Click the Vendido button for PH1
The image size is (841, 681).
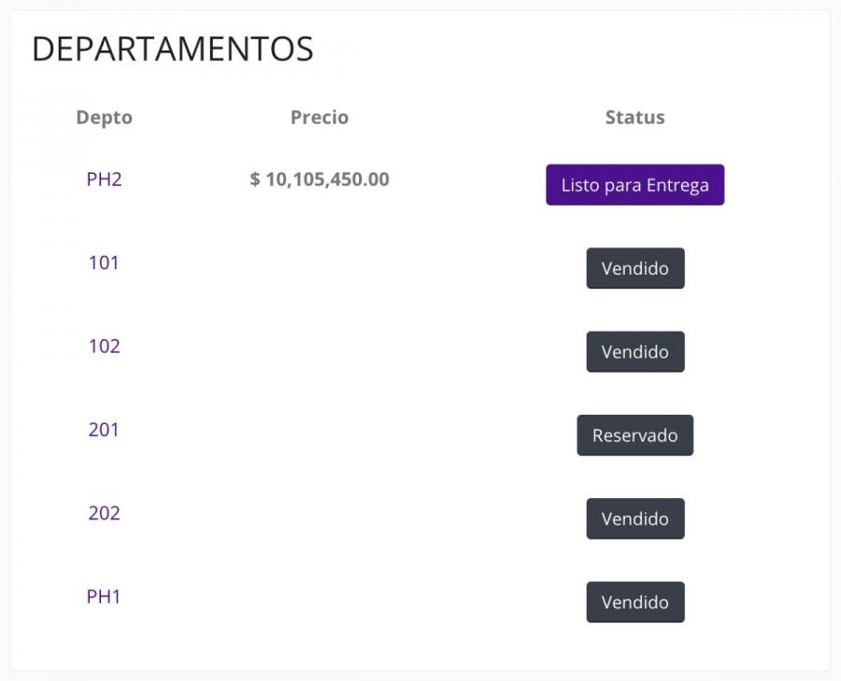pos(635,603)
